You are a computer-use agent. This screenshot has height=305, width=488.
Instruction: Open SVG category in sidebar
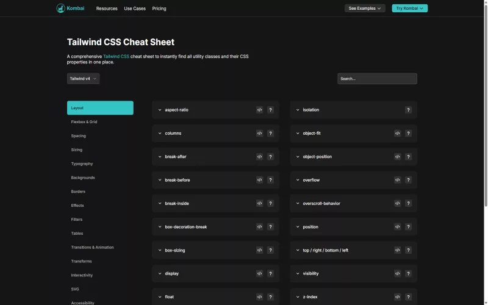pyautogui.click(x=75, y=289)
